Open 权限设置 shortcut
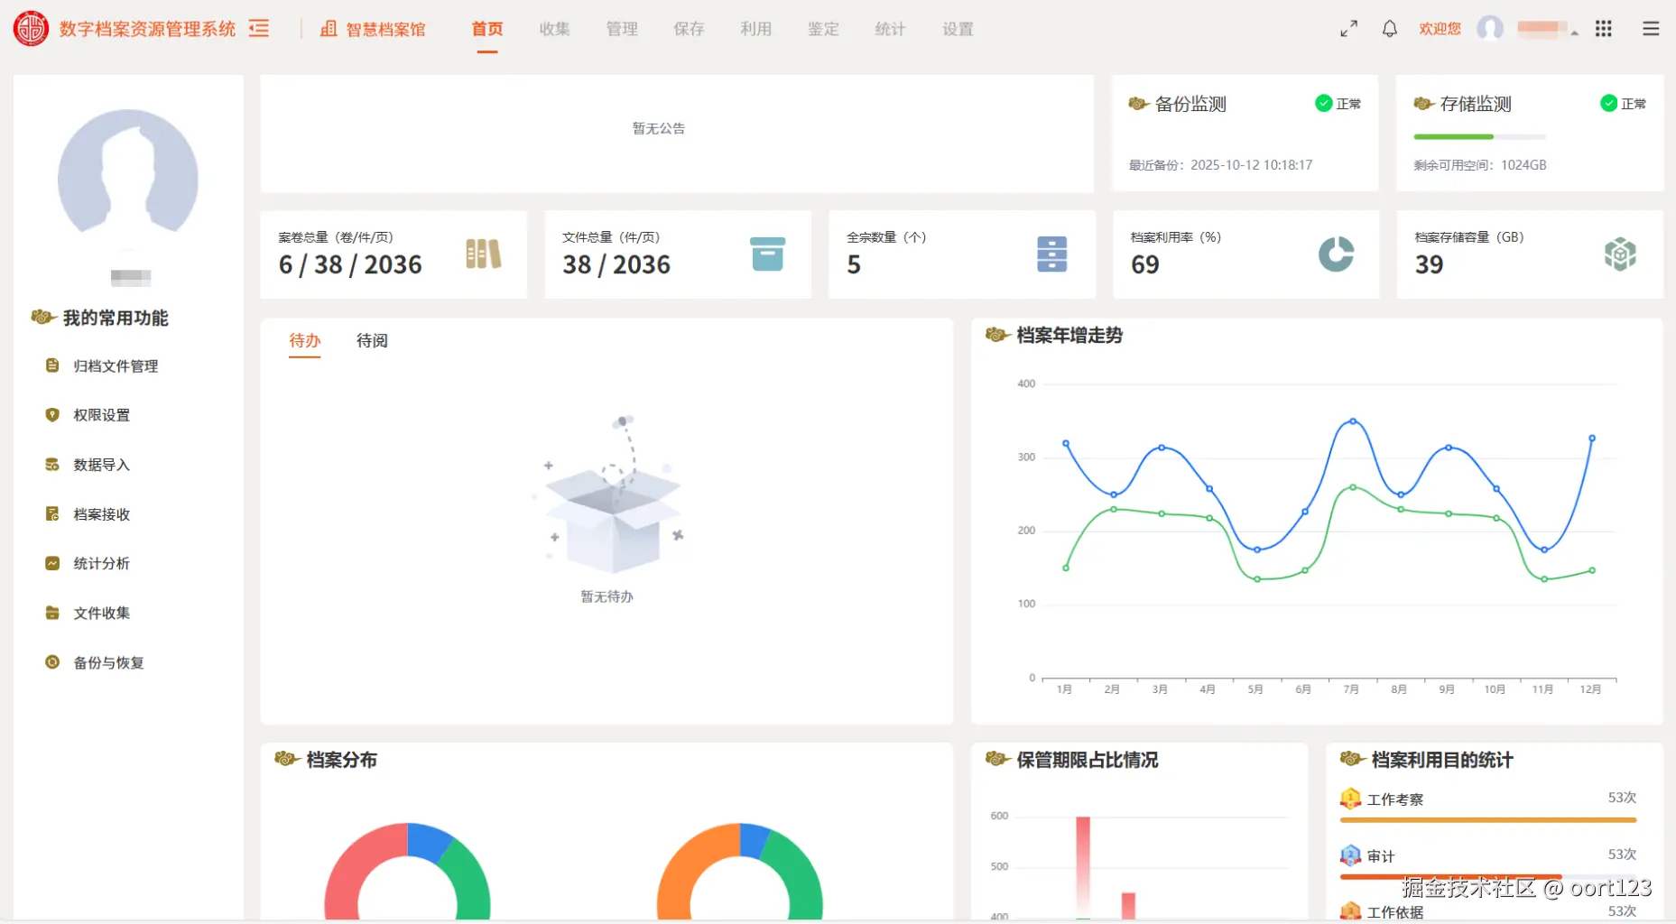The height and width of the screenshot is (924, 1676). click(x=102, y=415)
